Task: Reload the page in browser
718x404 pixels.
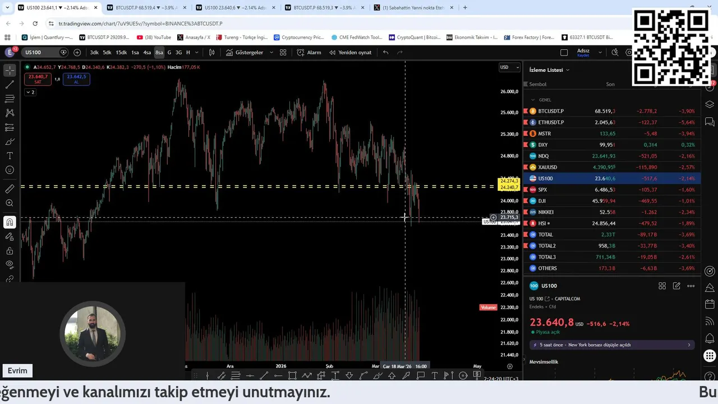Action: (x=35, y=24)
